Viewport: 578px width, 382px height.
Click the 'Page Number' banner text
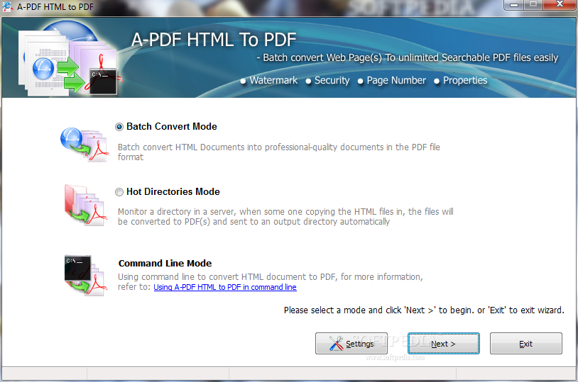(396, 80)
